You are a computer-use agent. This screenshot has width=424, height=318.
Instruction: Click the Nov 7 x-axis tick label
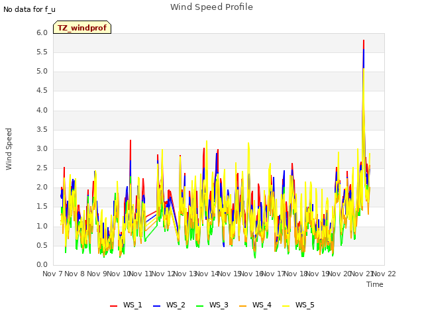coord(52,274)
